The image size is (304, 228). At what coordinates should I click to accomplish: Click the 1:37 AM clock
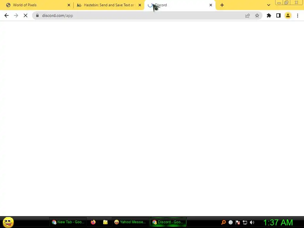[278, 222]
